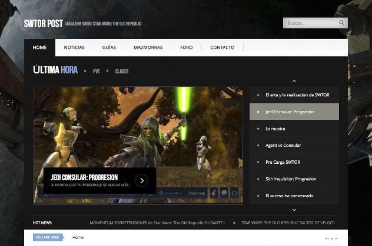Viewport: 372px width, 246px height.
Task: Click the previous button in breadcrumb bar
Action: click(x=327, y=239)
